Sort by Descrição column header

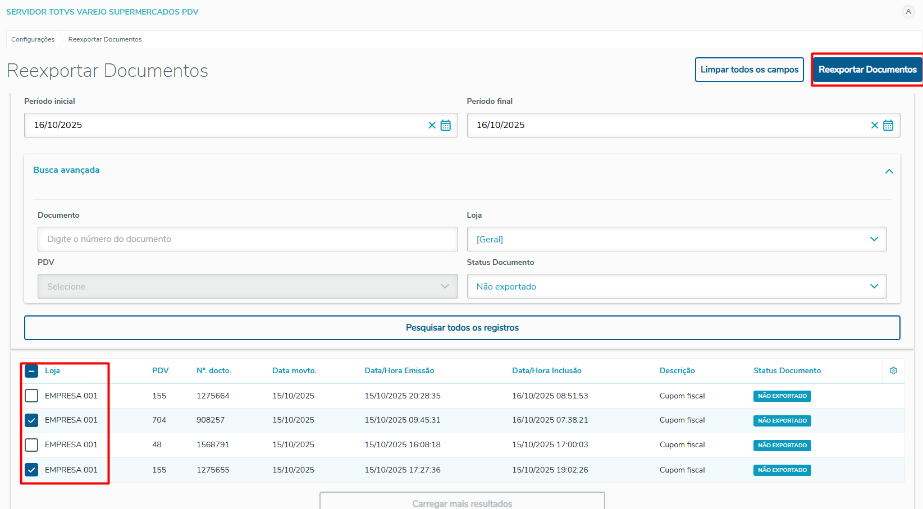pyautogui.click(x=677, y=370)
